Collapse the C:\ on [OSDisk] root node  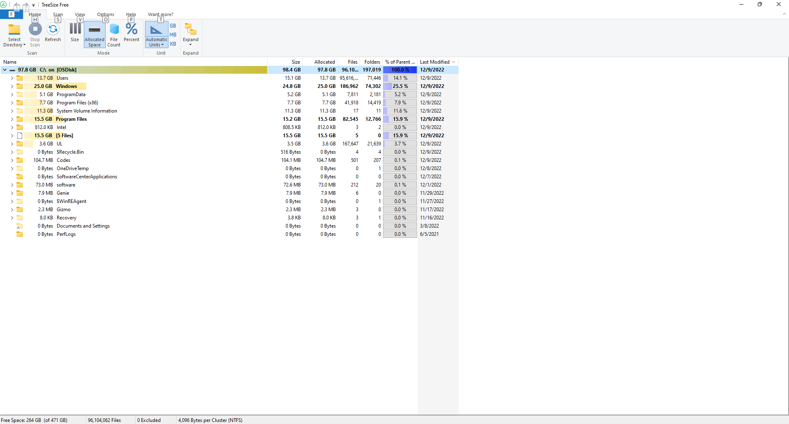coord(5,70)
